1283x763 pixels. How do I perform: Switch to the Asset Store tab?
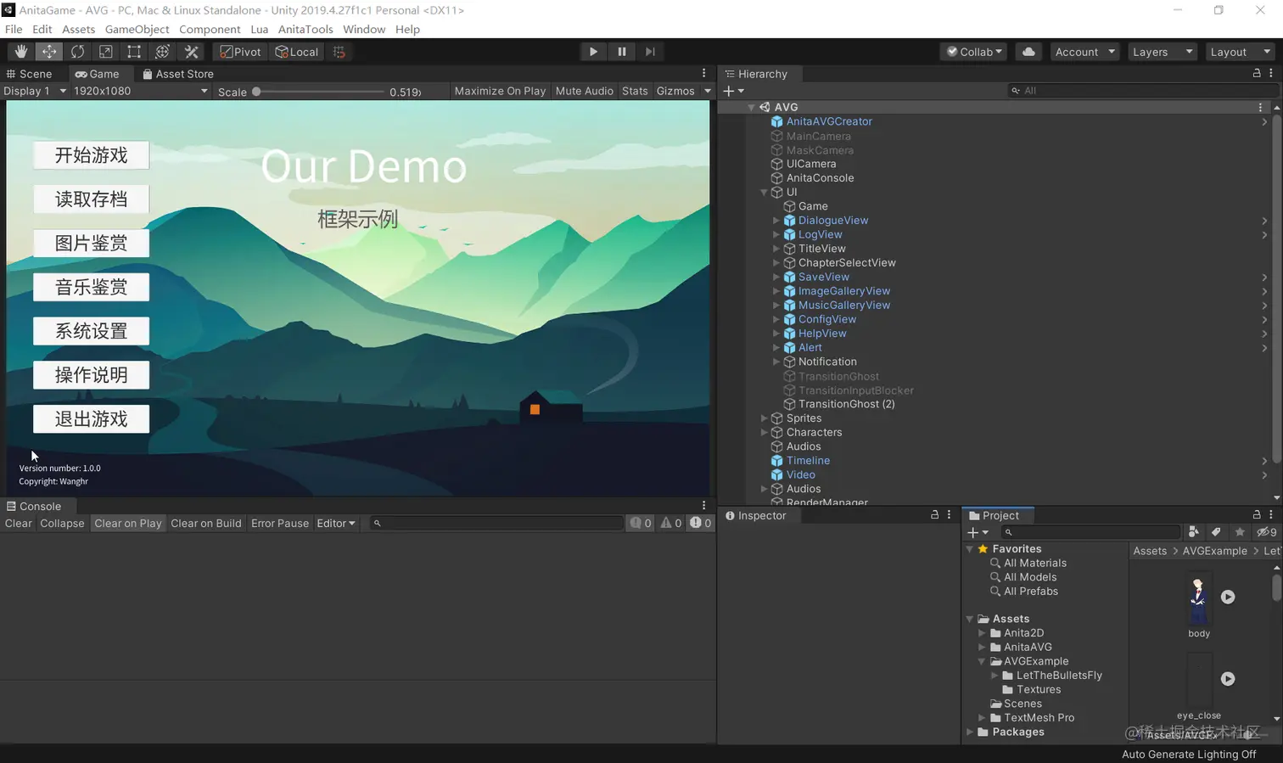tap(178, 74)
